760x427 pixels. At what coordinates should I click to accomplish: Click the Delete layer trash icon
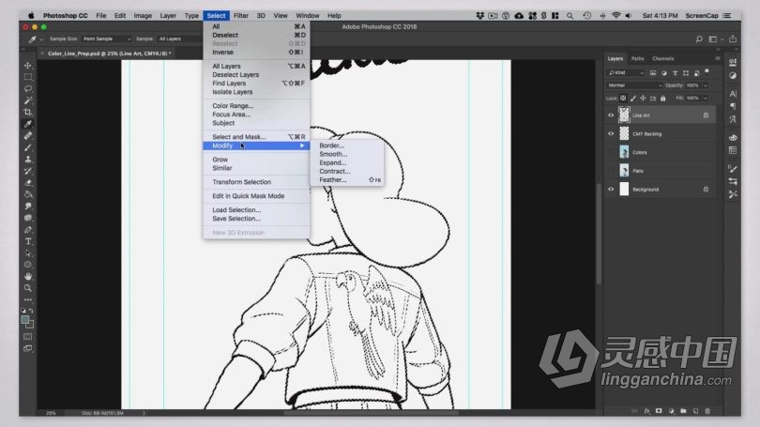click(707, 411)
